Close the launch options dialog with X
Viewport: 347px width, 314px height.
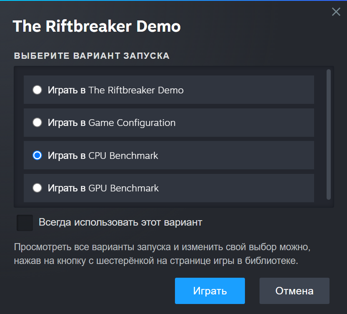coord(336,12)
